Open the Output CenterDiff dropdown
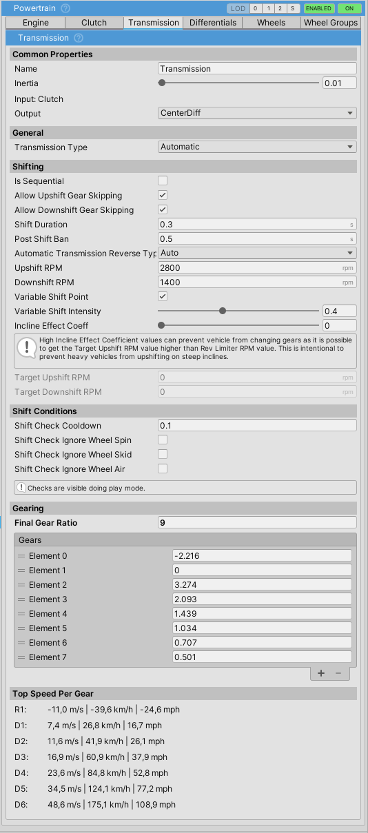The width and height of the screenshot is (368, 833). [x=257, y=113]
